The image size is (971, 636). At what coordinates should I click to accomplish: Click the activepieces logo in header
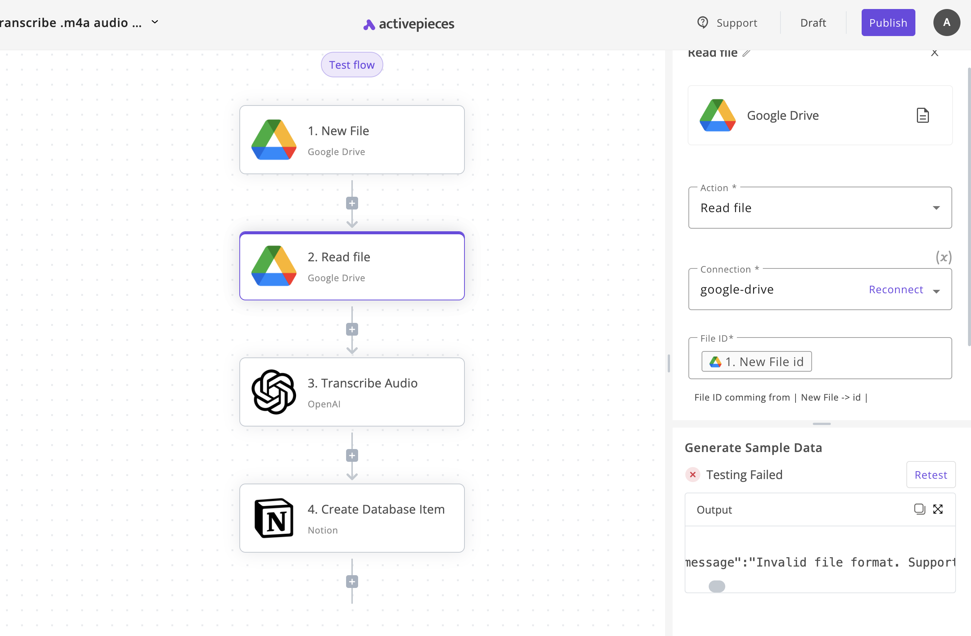pyautogui.click(x=409, y=24)
